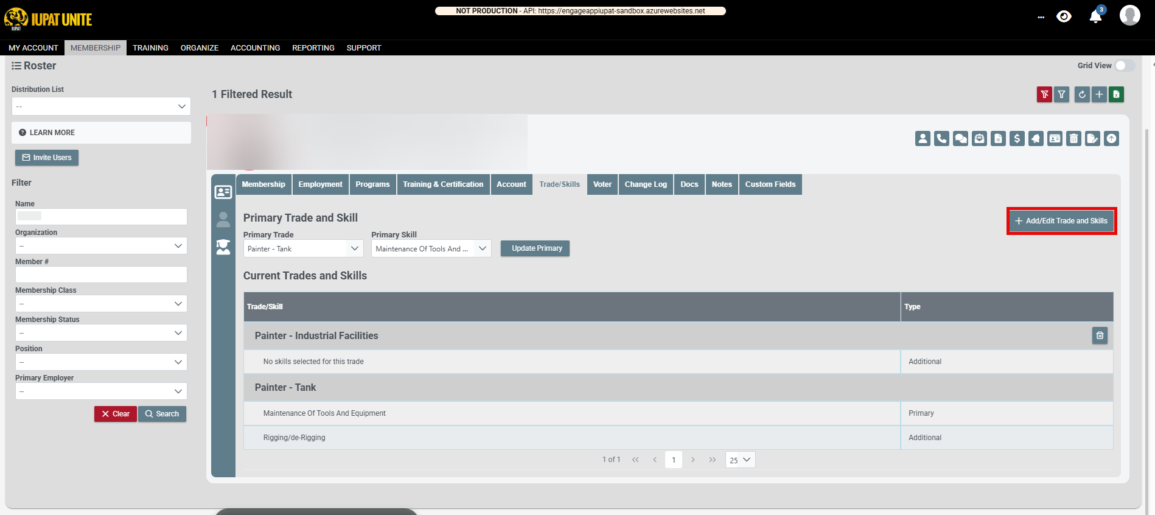Image resolution: width=1155 pixels, height=515 pixels.
Task: Click the dollar sign payment icon
Action: click(1017, 139)
